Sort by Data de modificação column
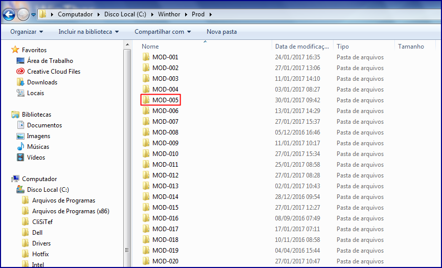442x268 pixels. [302, 46]
